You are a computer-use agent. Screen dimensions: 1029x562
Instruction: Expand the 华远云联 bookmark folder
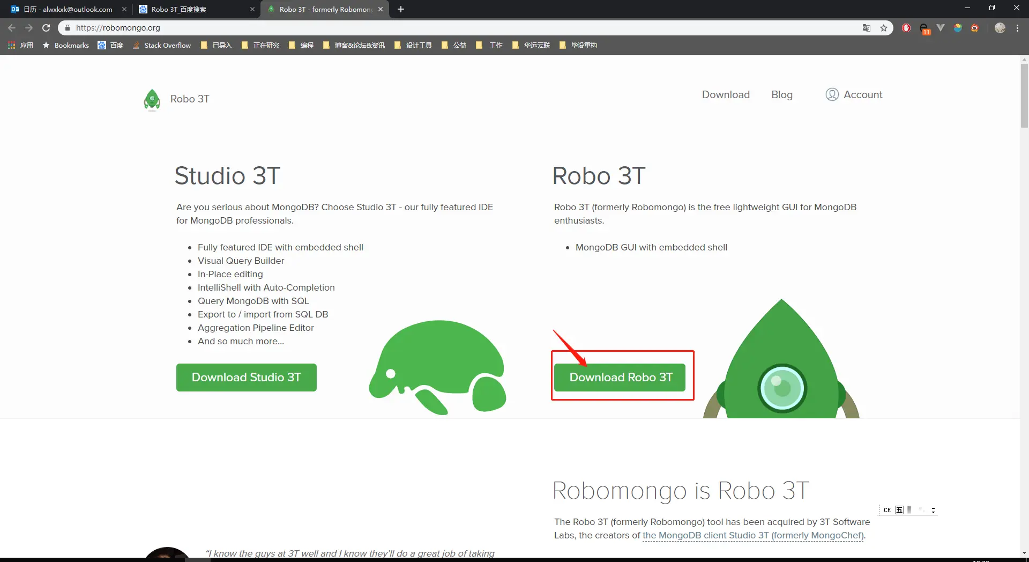(x=531, y=45)
